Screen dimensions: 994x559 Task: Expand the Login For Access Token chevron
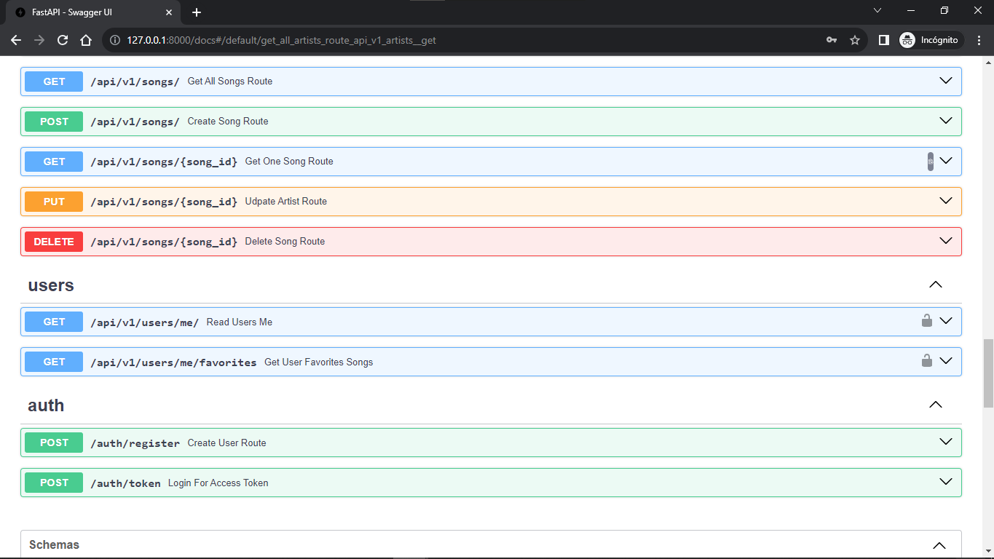(946, 482)
